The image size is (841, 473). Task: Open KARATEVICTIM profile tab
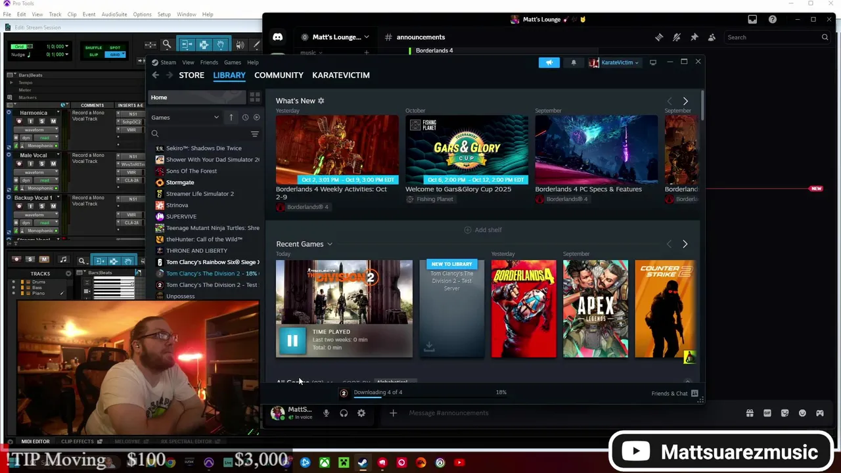tap(341, 76)
